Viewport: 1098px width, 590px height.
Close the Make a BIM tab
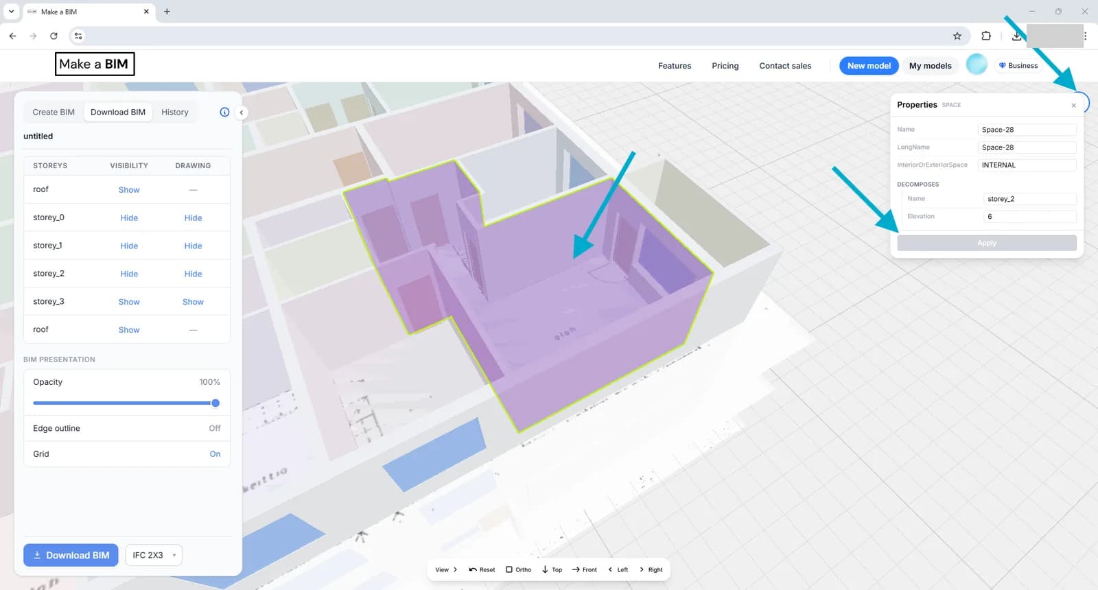tap(146, 11)
